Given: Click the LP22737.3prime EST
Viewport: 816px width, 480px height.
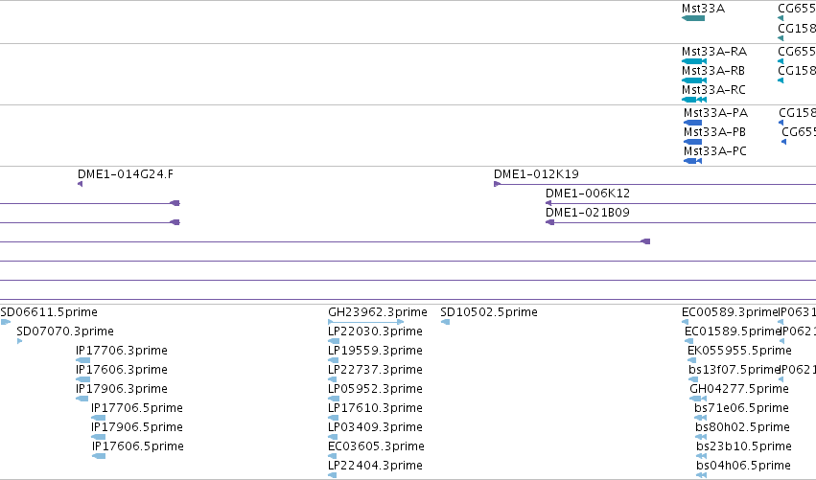Looking at the screenshot, I should coord(334,379).
